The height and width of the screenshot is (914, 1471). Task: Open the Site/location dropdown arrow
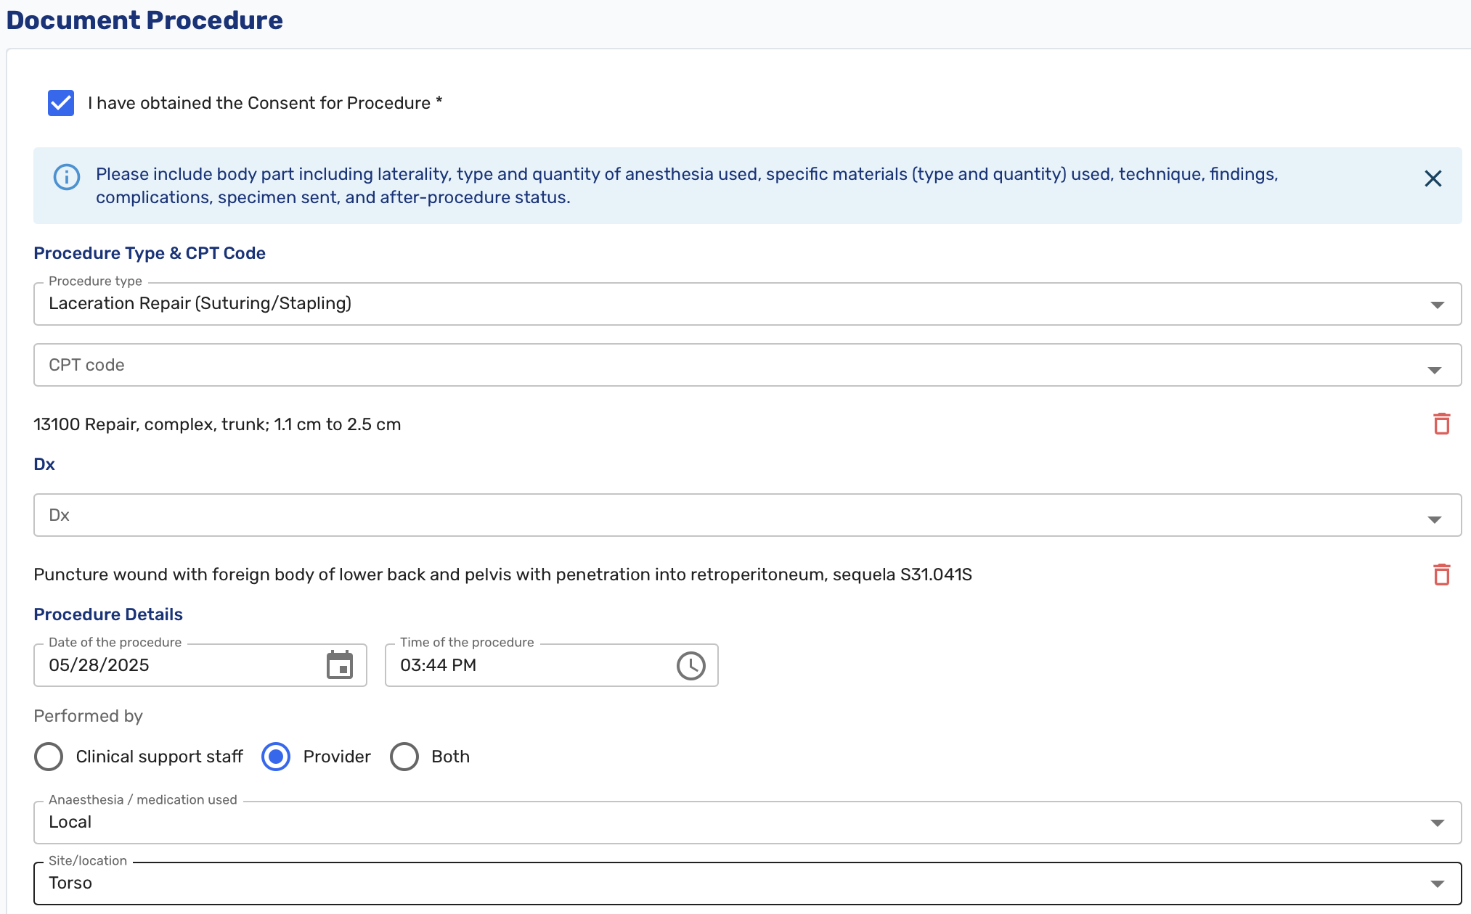[1436, 884]
